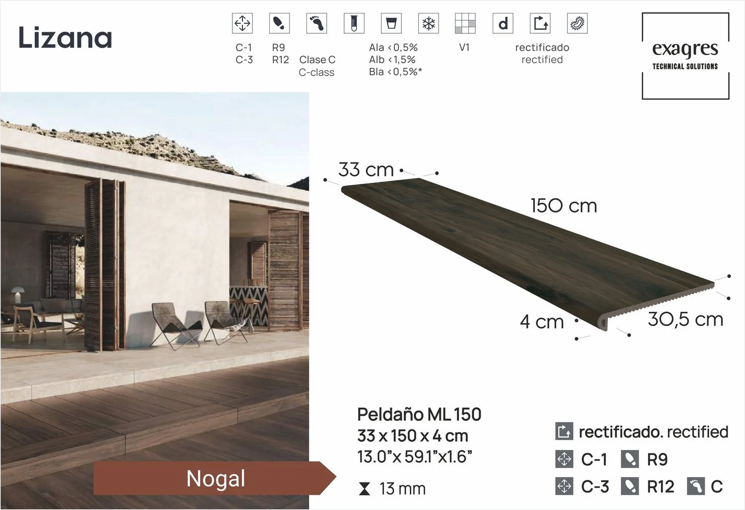745x510 pixels.
Task: Click the thickness icon beside 13 mm
Action: click(x=365, y=489)
